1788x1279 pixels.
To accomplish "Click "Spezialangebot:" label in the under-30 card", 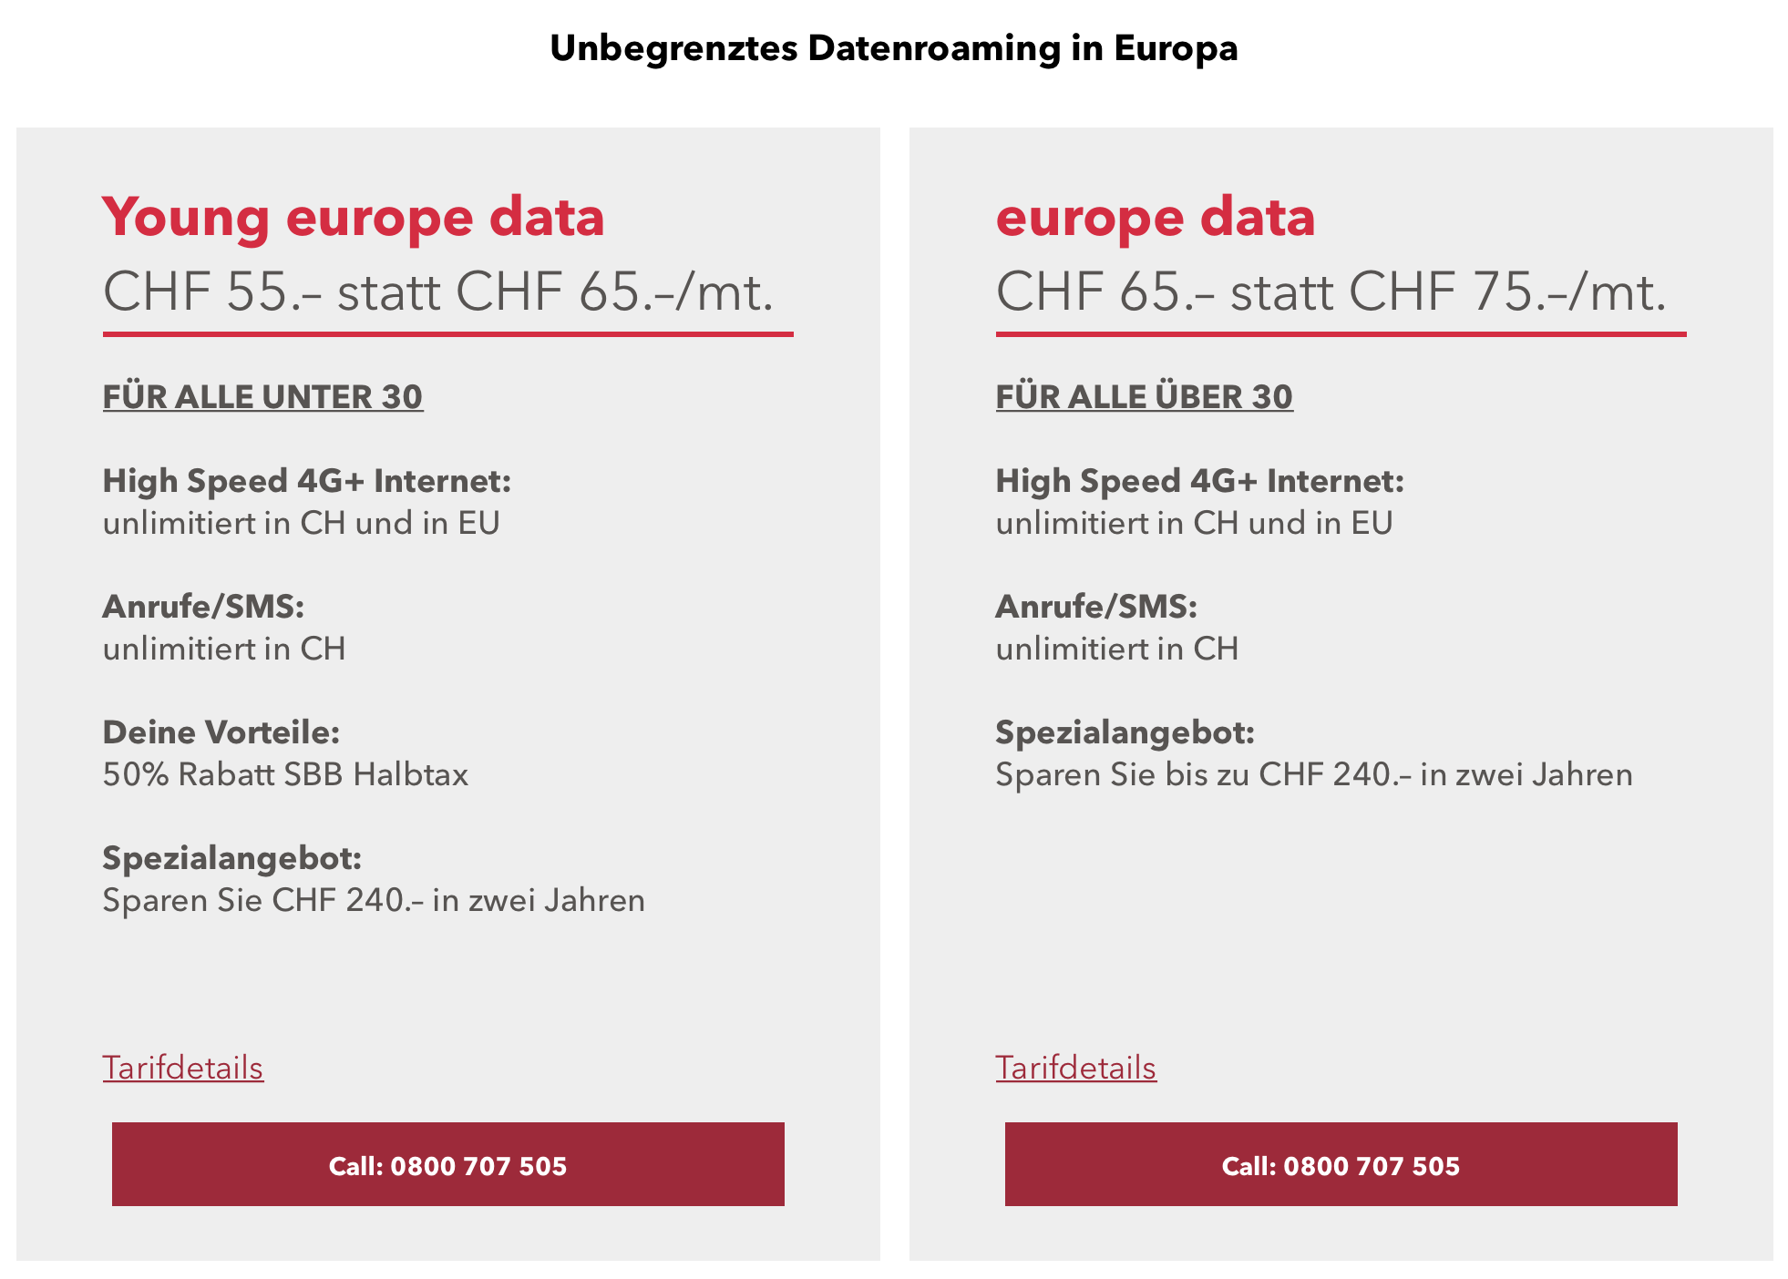I will tap(231, 858).
